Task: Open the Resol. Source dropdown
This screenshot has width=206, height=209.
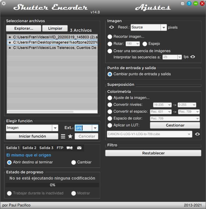Action: [149, 27]
